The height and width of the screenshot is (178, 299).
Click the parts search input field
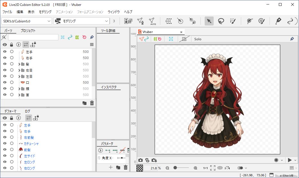[33, 37]
